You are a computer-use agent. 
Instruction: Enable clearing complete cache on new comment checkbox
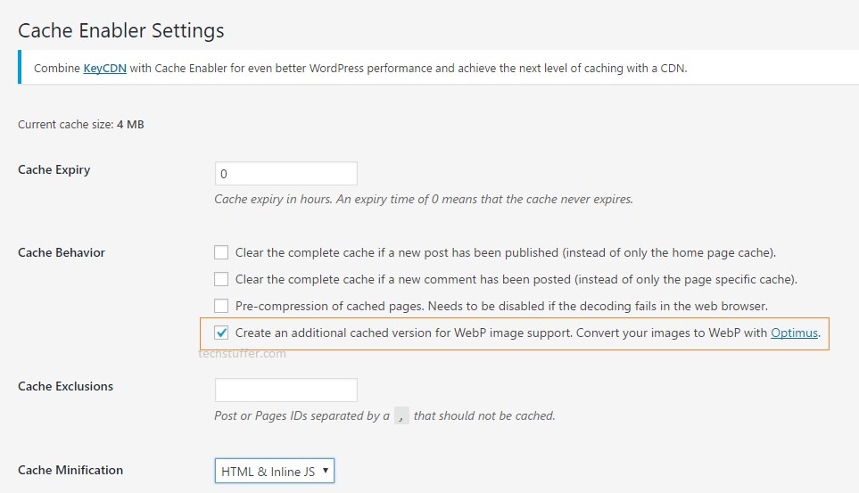(x=221, y=279)
